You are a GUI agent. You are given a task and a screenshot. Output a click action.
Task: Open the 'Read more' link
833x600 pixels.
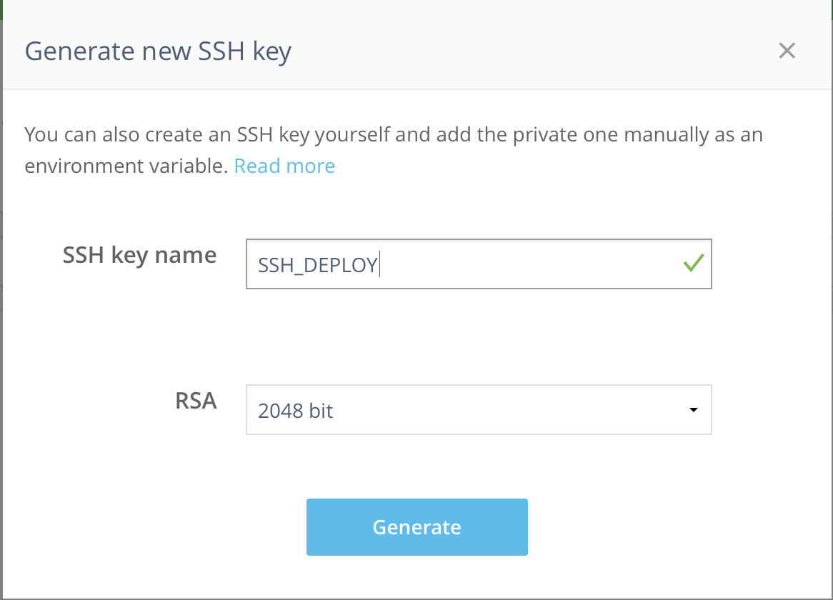tap(284, 166)
